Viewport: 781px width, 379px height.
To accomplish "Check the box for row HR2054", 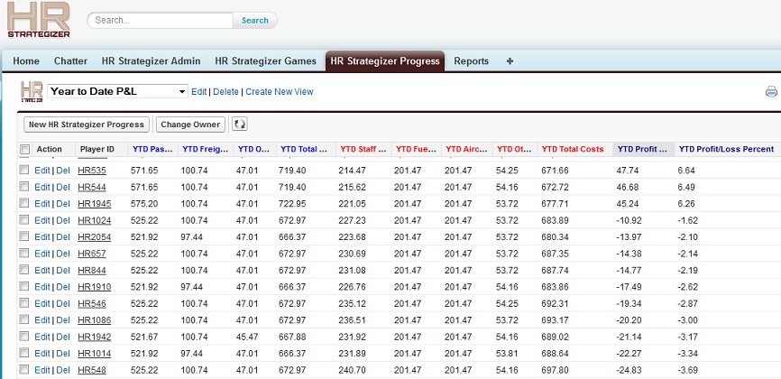I will 24,236.
